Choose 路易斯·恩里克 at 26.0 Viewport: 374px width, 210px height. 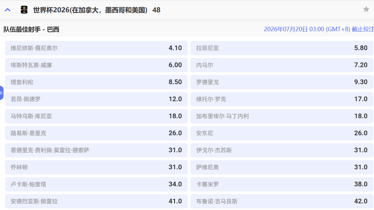pyautogui.click(x=96, y=133)
